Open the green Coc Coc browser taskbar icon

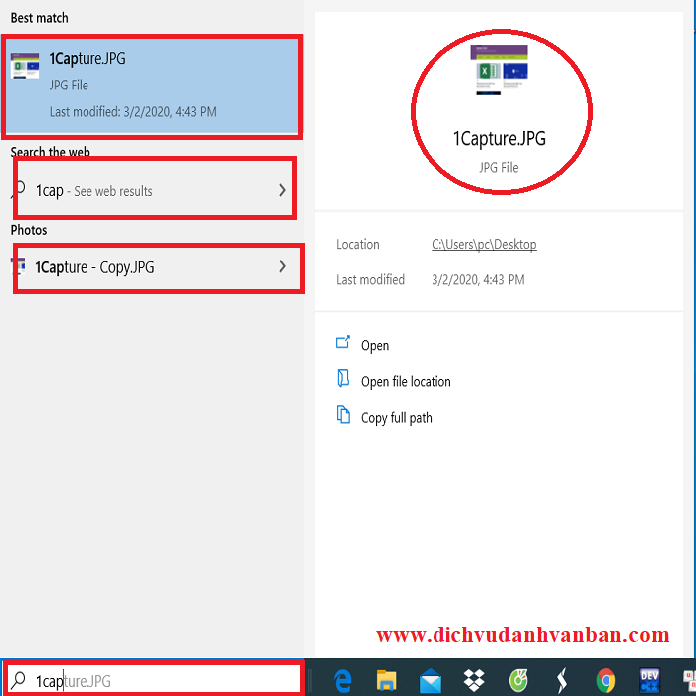click(518, 680)
